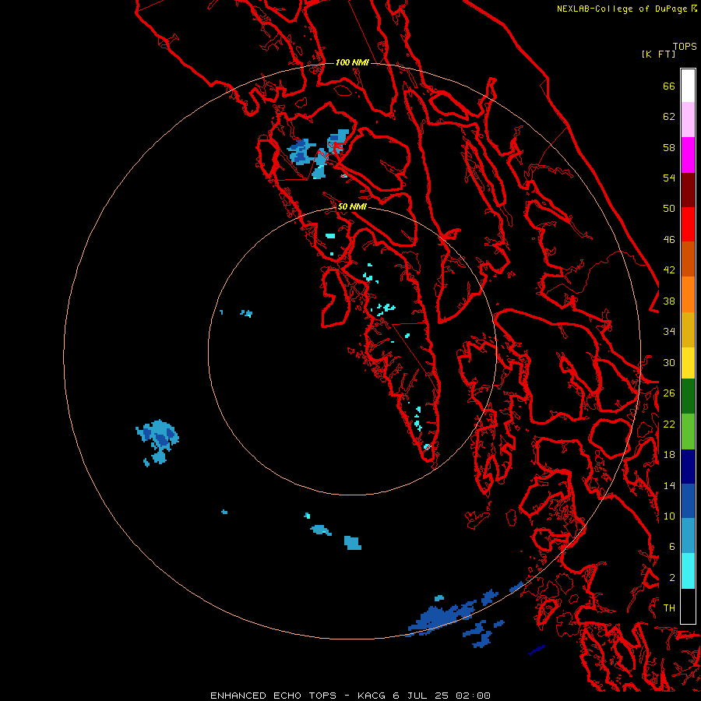Viewport: 701px width, 701px height.
Task: Click the "22" legend value
Action: point(669,424)
